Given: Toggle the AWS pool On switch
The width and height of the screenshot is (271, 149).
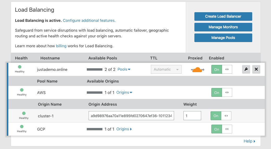Looking at the screenshot, I should click(x=221, y=92).
